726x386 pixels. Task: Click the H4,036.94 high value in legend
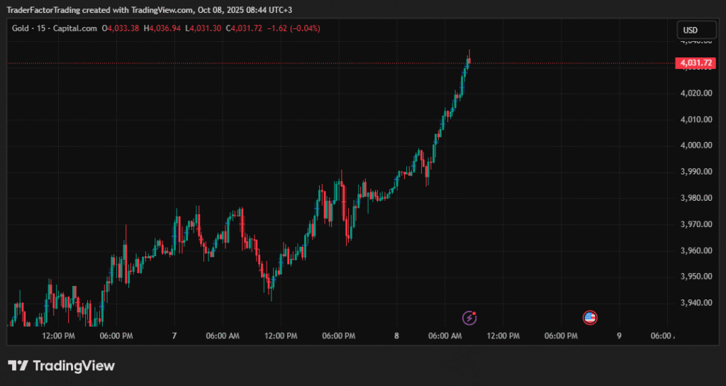click(162, 28)
